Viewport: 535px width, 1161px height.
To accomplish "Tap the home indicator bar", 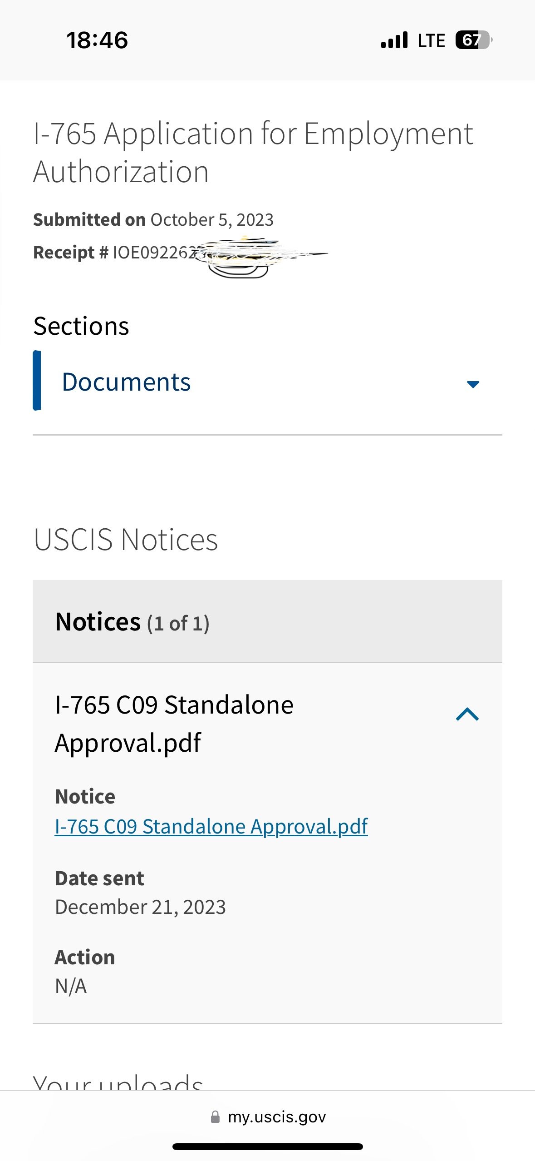I will click(x=267, y=1146).
